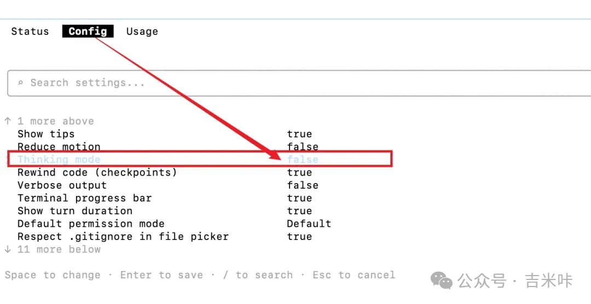The height and width of the screenshot is (304, 591).
Task: Switch to the Usage tab
Action: [x=142, y=32]
